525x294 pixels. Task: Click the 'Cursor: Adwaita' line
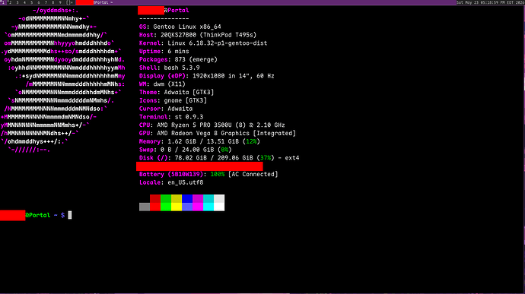click(166, 109)
